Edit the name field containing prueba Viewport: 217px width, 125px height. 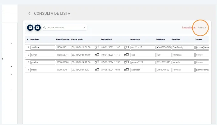(x=42, y=62)
